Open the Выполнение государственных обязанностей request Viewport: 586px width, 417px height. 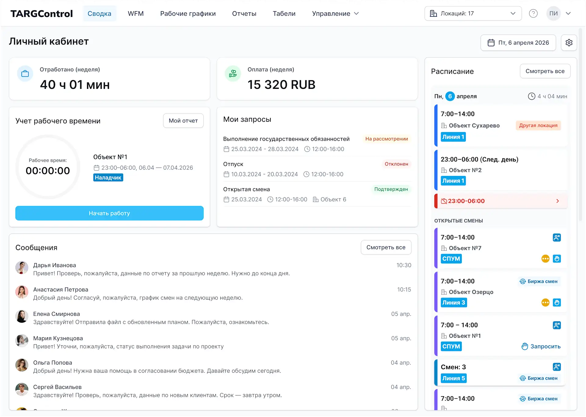click(317, 144)
